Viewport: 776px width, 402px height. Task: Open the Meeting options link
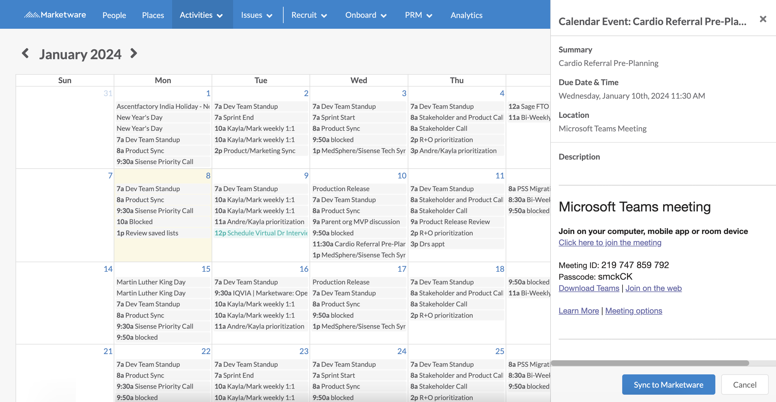(633, 311)
